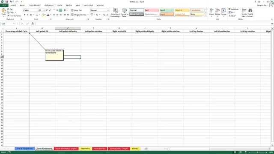
Task: Switch to the FORMULAS ribbon tab
Action: coord(49,6)
